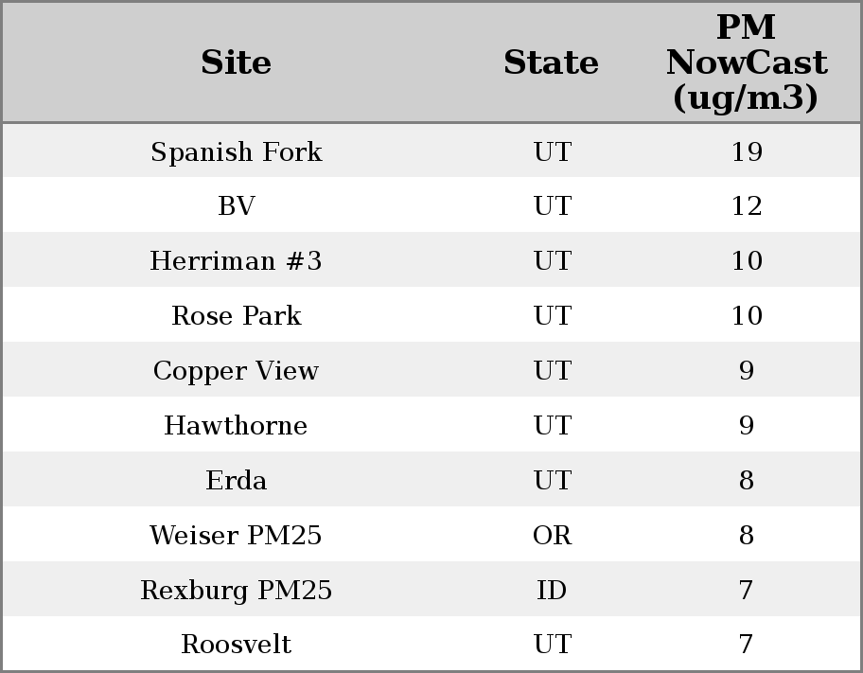This screenshot has width=863, height=673.
Task: Click the OR state cell for Weiser
Action: [x=552, y=536]
